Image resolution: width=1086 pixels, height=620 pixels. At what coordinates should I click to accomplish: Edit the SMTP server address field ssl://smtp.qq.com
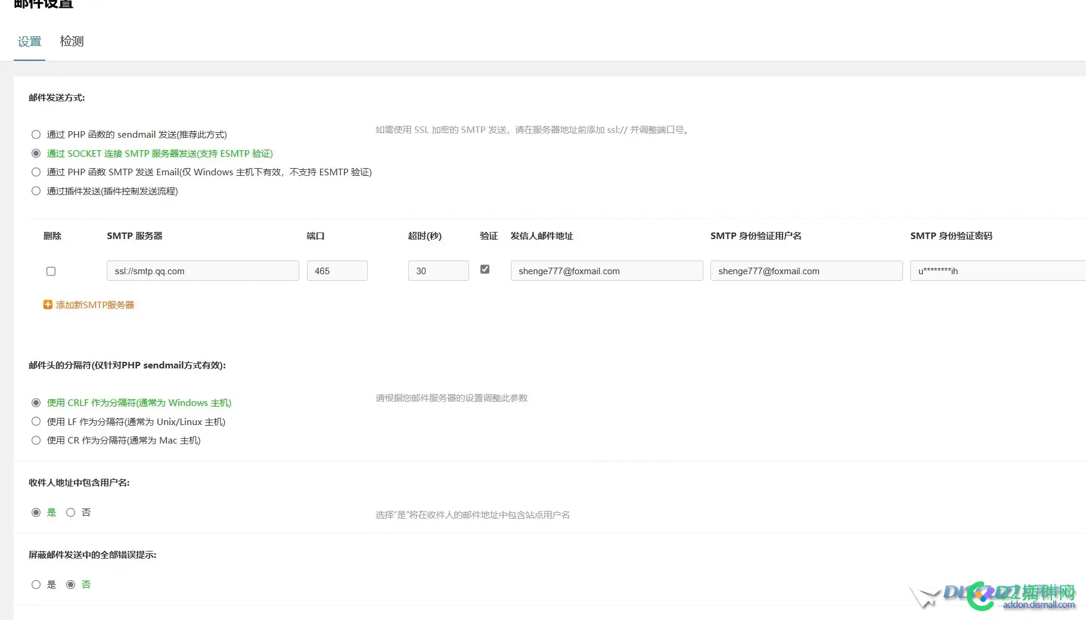pyautogui.click(x=203, y=271)
